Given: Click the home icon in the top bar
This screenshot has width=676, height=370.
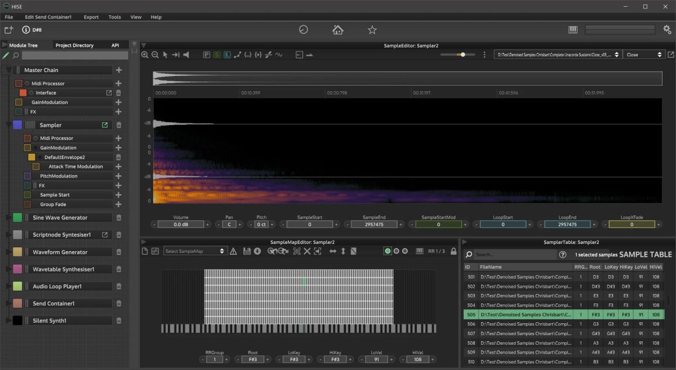Looking at the screenshot, I should 337,30.
